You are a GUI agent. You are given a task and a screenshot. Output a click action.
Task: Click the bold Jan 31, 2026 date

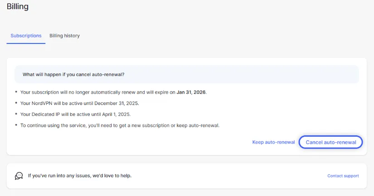coord(191,92)
